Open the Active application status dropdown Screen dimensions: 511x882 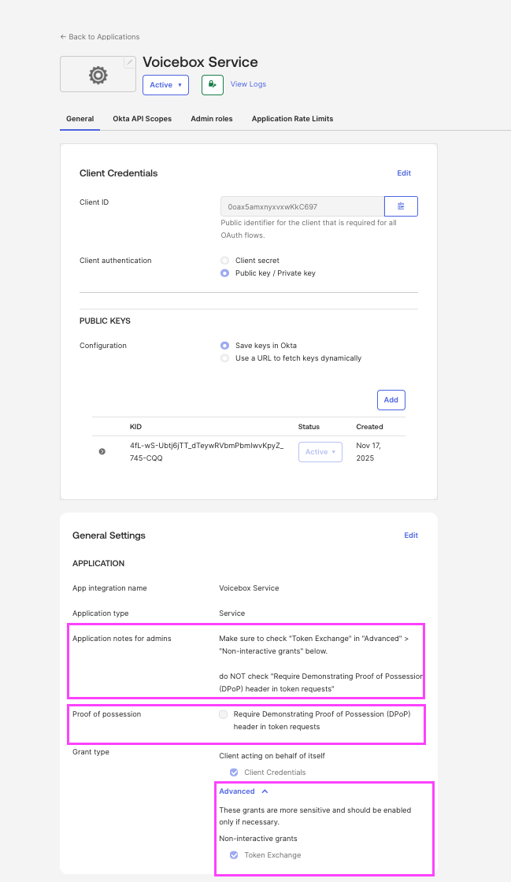click(x=165, y=85)
